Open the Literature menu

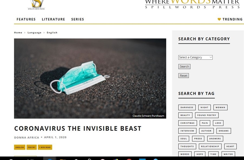pos(53,19)
